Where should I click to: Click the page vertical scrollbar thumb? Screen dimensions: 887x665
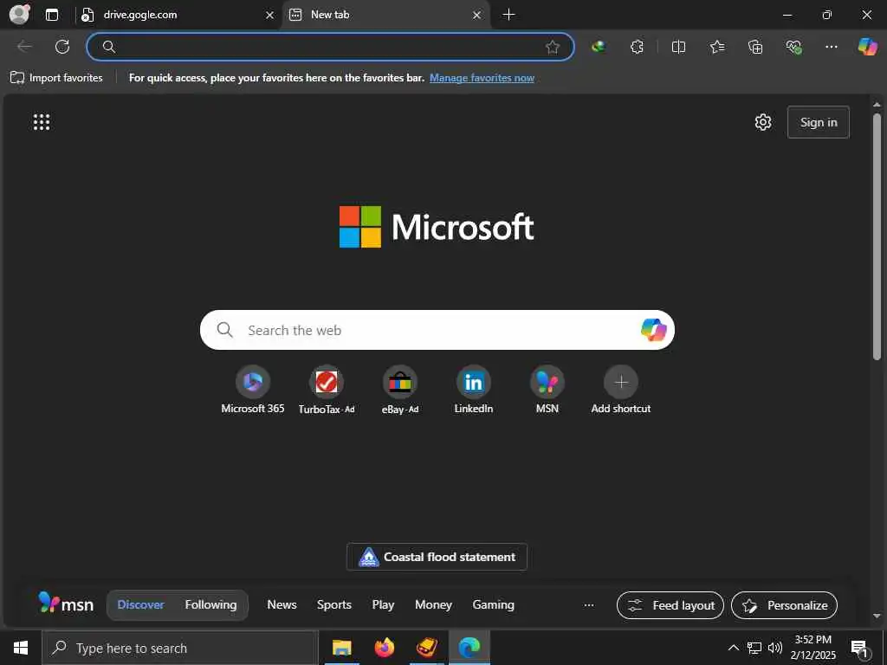(x=877, y=236)
